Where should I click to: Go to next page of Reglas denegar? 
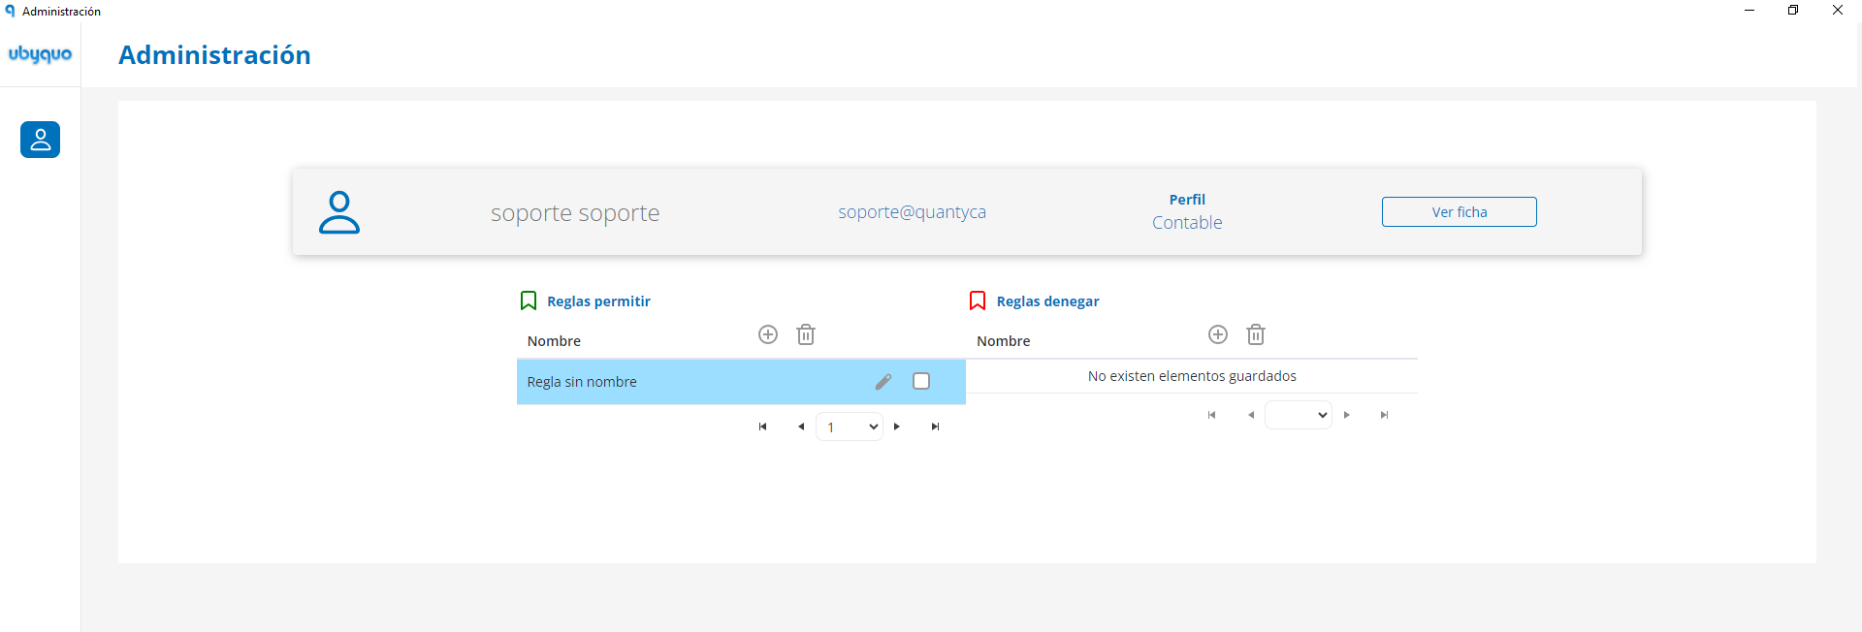(1347, 415)
